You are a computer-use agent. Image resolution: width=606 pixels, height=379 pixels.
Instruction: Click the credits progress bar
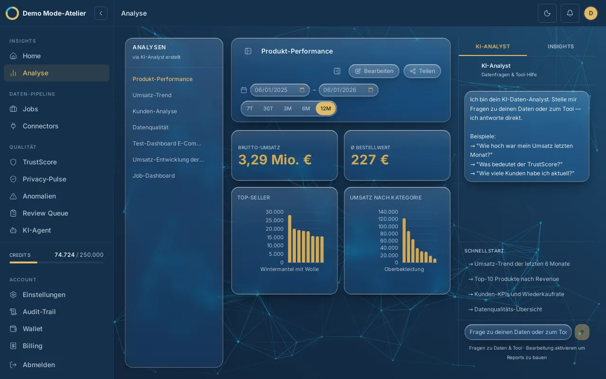pyautogui.click(x=56, y=262)
